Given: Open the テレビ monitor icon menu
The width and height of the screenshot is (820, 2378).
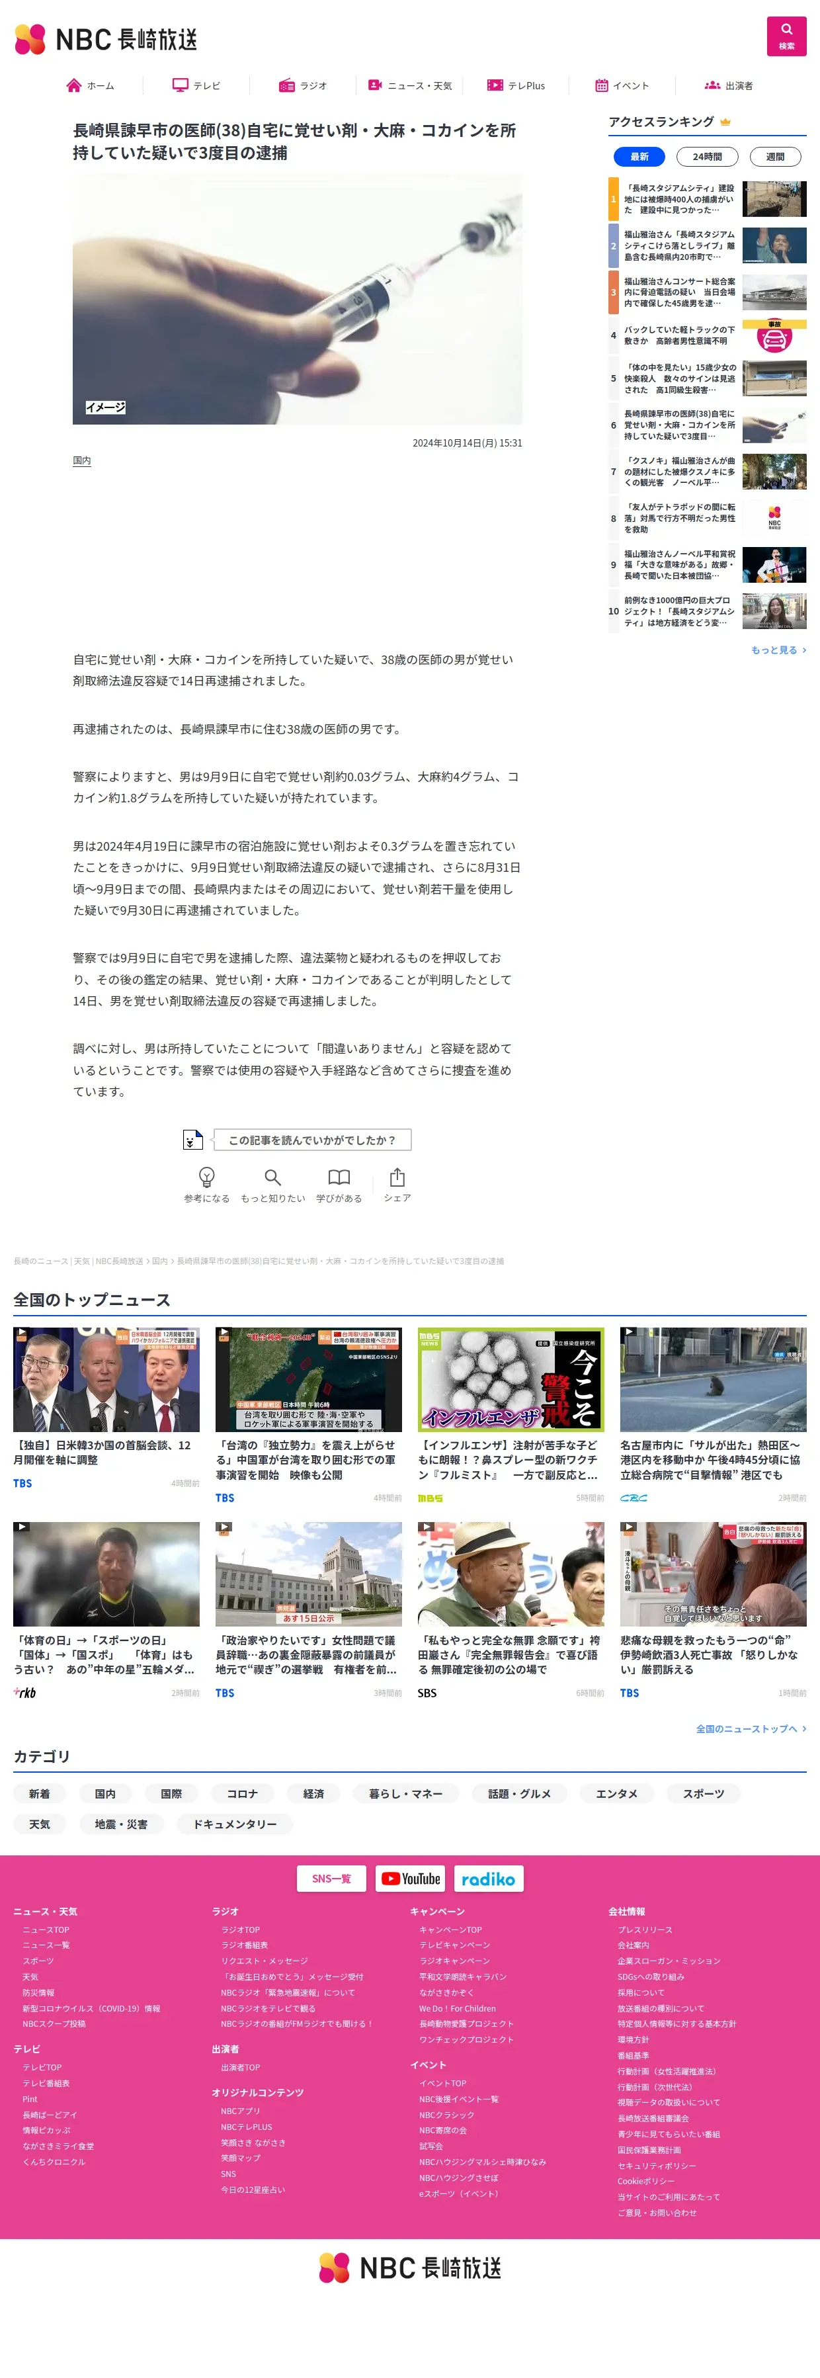Looking at the screenshot, I should click(x=196, y=86).
